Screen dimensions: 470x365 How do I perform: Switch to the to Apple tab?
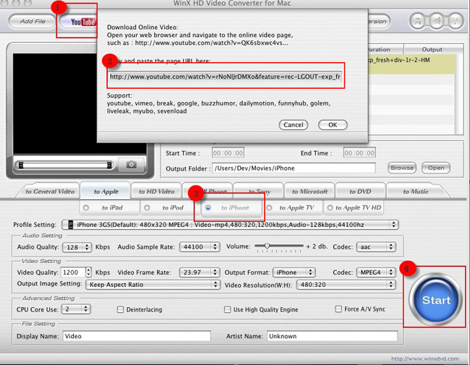(106, 192)
